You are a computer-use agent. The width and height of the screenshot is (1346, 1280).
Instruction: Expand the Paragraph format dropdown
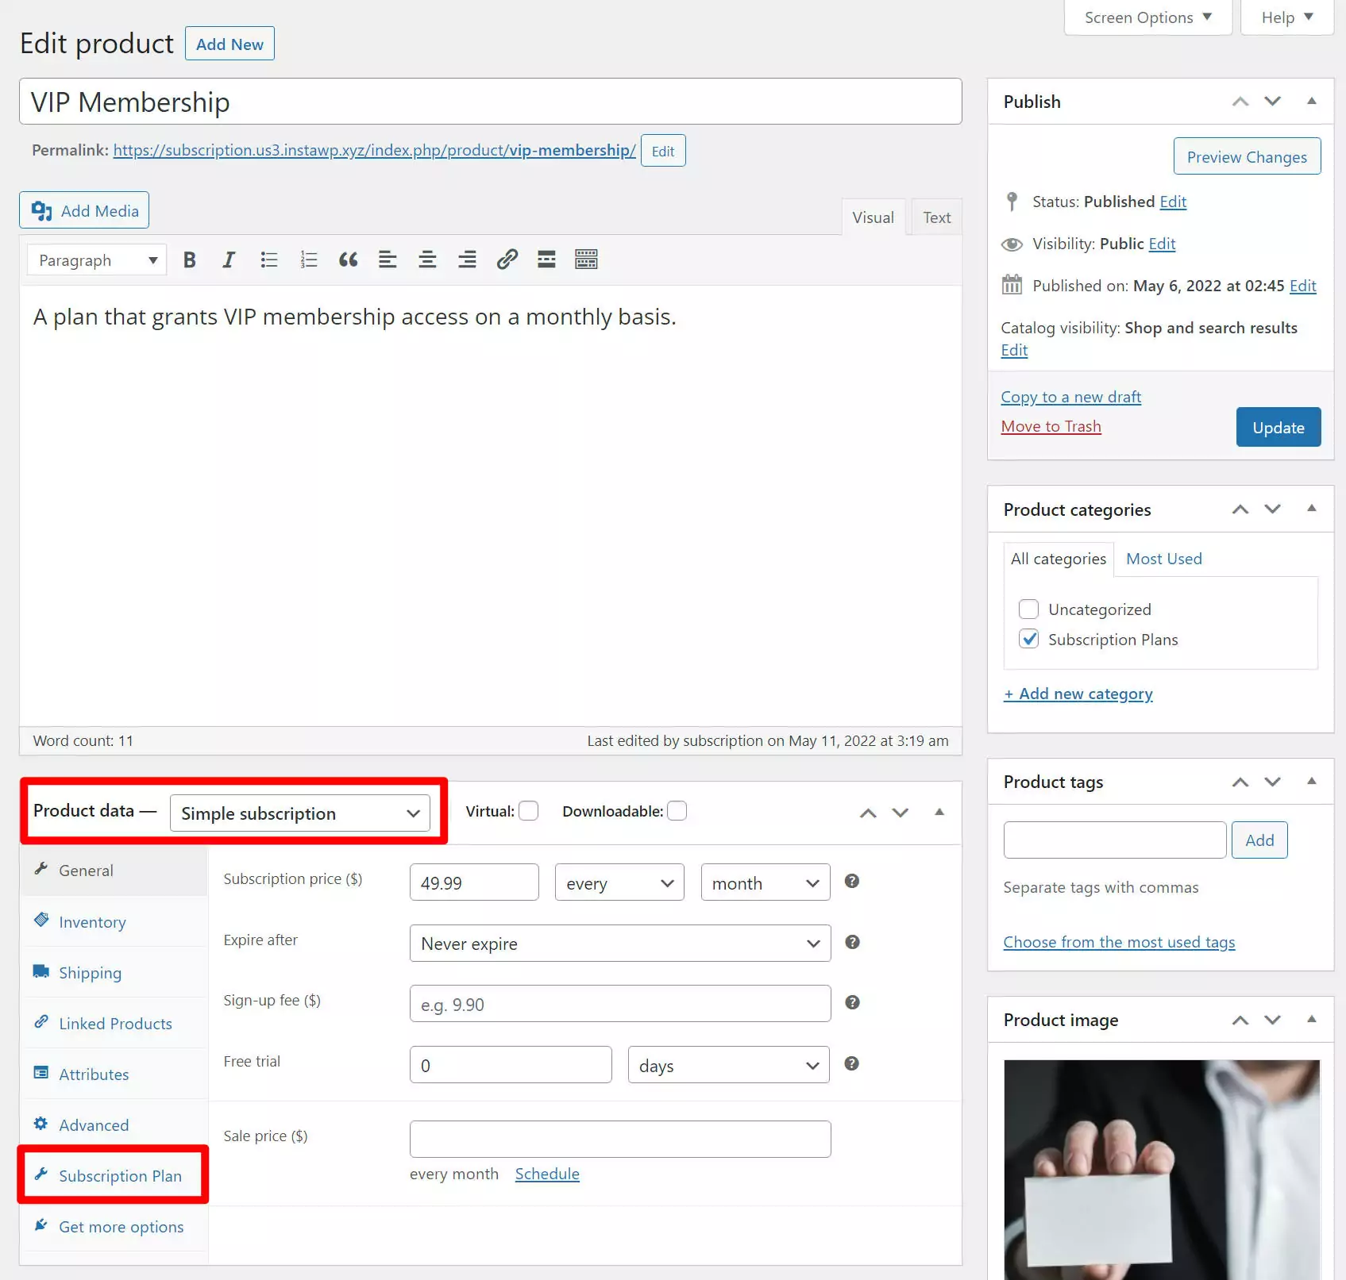pyautogui.click(x=97, y=260)
